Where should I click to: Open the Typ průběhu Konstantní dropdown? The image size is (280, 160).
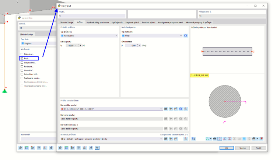pyautogui.click(x=89, y=35)
